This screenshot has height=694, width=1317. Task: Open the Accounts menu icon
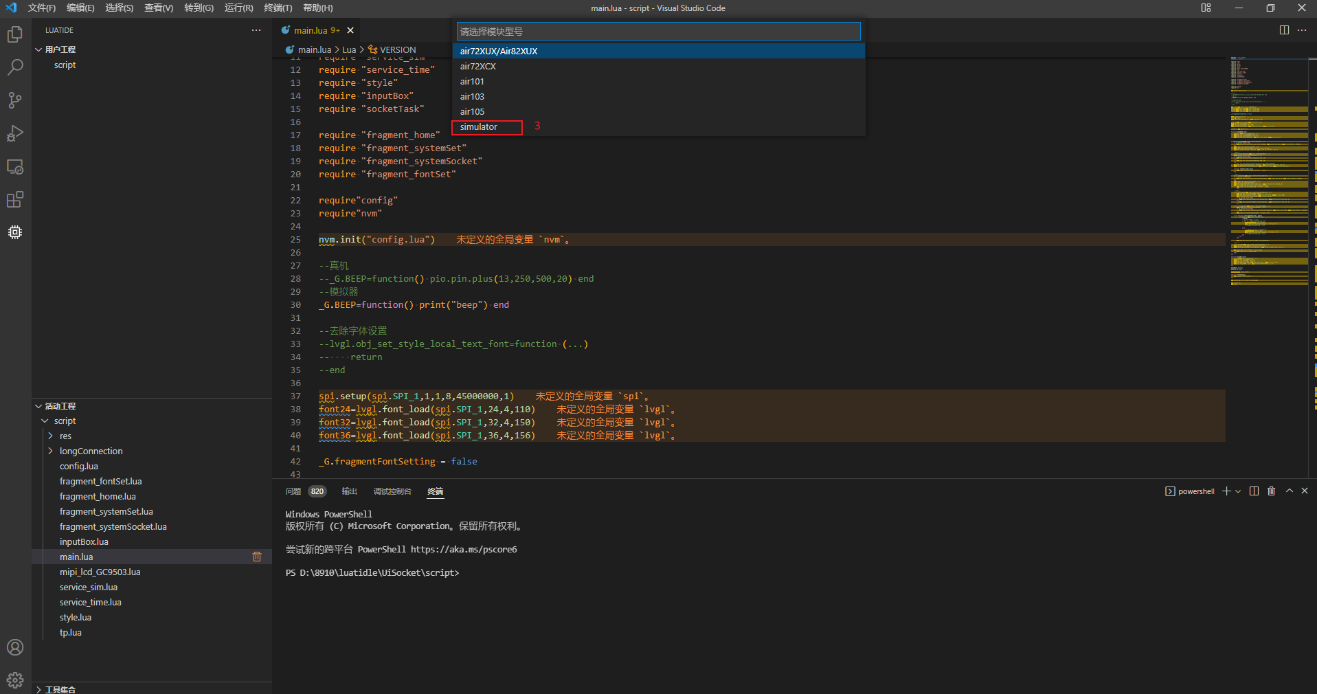15,647
